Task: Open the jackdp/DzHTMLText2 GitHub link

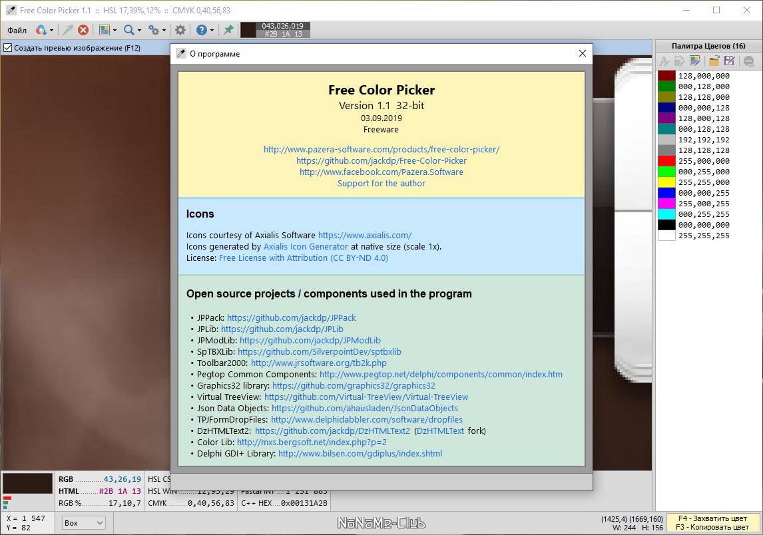Action: tap(333, 431)
